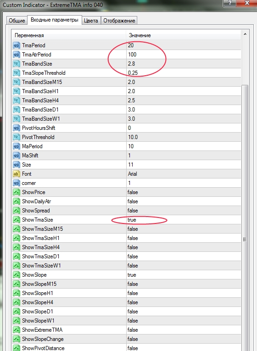Select the ShowSlopeH4 variable name
Screen dimensions: 257x351
point(38,302)
